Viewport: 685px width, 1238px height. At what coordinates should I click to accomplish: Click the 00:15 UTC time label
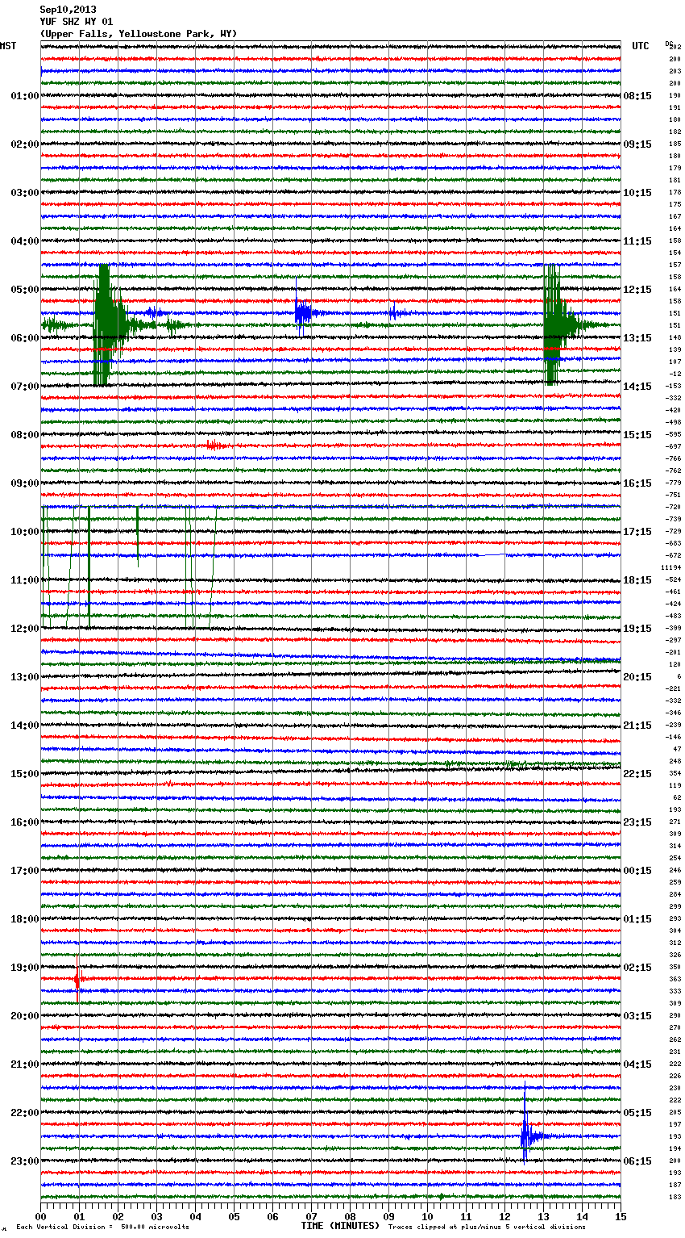pyautogui.click(x=637, y=871)
